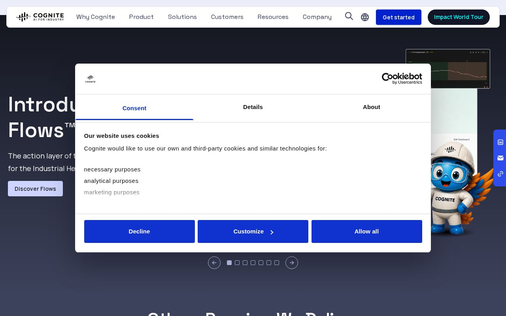This screenshot has width=506, height=316.
Task: Click the dashboard chart screenshot thumbnail
Action: click(x=448, y=69)
